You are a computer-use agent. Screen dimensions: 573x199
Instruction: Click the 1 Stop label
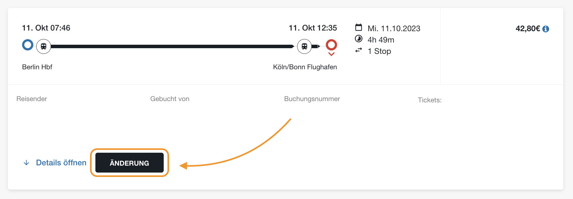tap(379, 51)
